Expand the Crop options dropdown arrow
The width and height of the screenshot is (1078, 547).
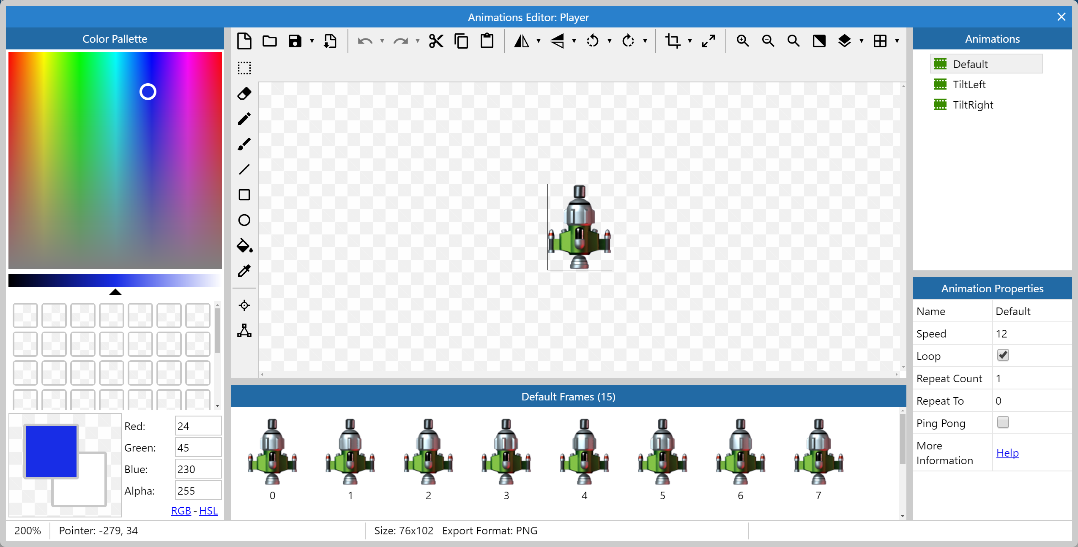click(690, 41)
